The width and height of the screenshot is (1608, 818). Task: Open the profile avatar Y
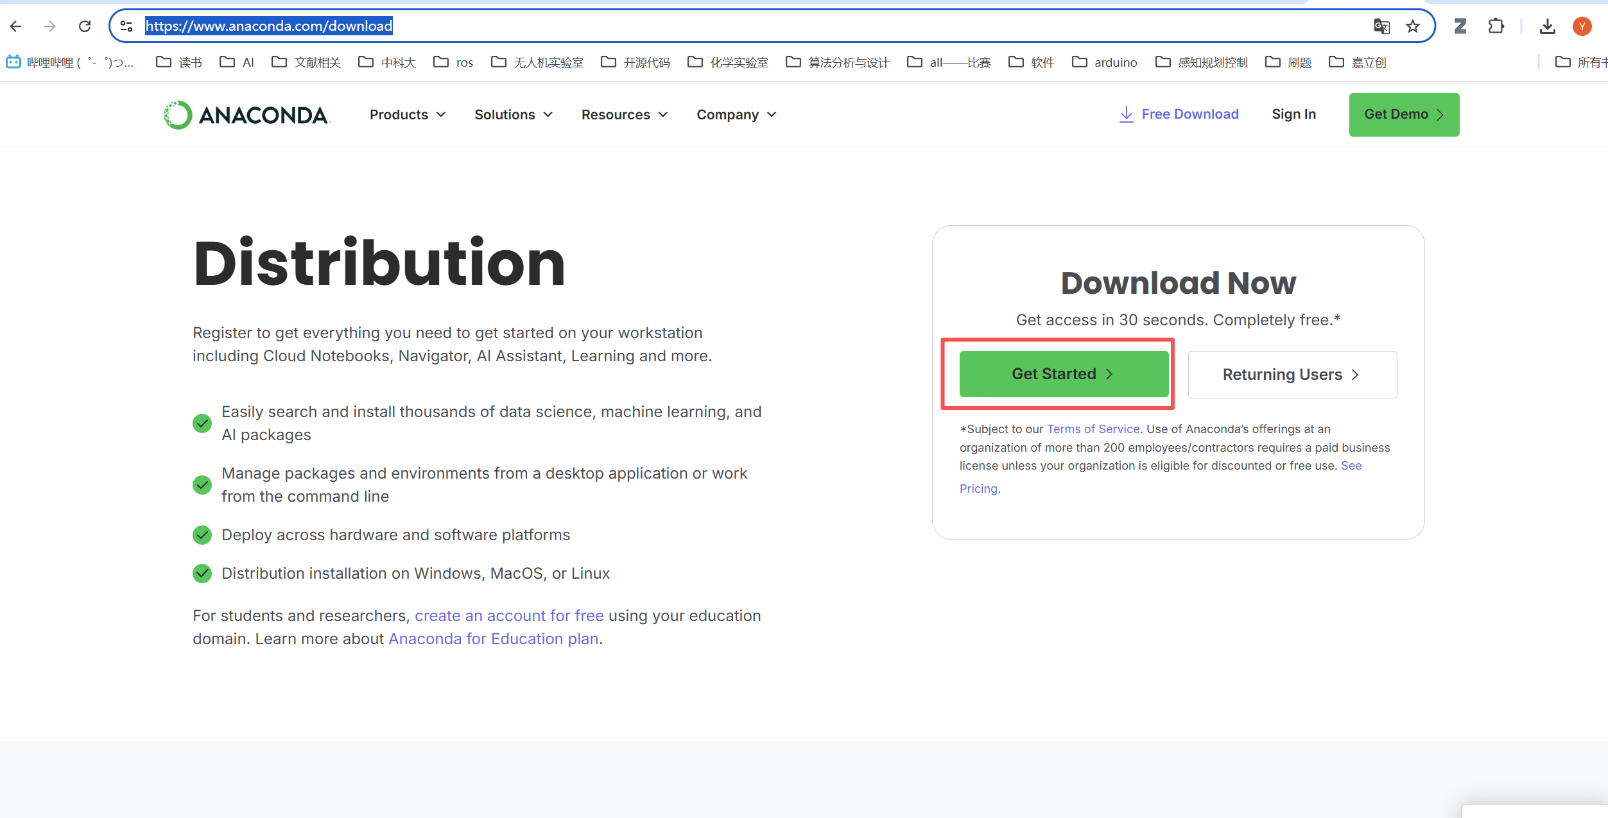coord(1582,26)
